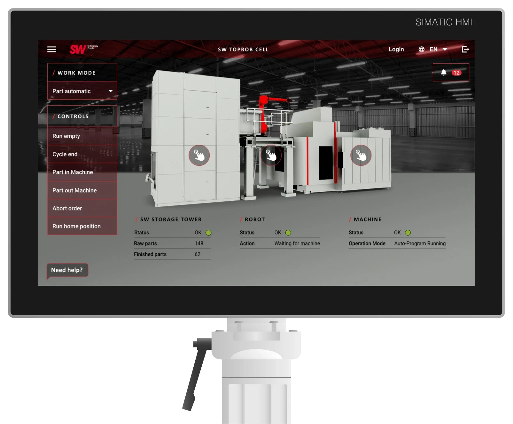
Task: Click the MACHINE section heading
Action: [368, 220]
